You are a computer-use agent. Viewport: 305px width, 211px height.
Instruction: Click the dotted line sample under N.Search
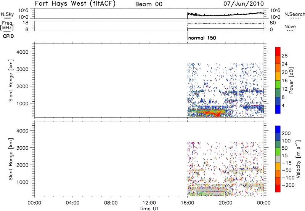(x=295, y=18)
